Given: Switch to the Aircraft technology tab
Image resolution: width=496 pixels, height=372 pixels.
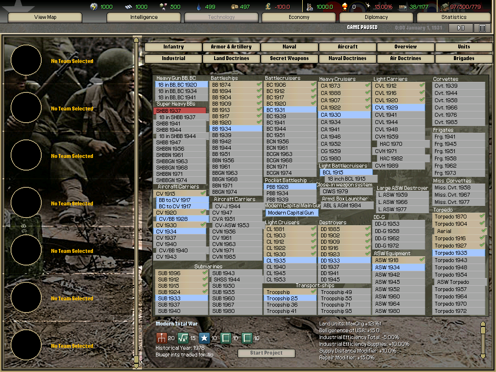Looking at the screenshot, I should click(347, 47).
